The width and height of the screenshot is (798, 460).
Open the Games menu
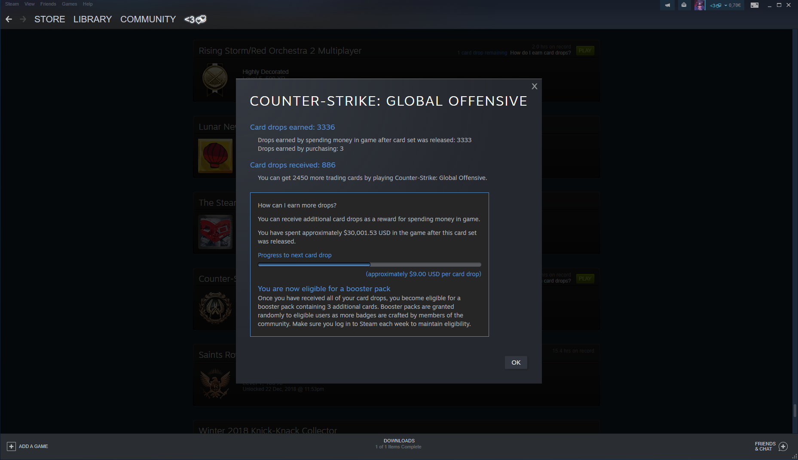point(70,4)
